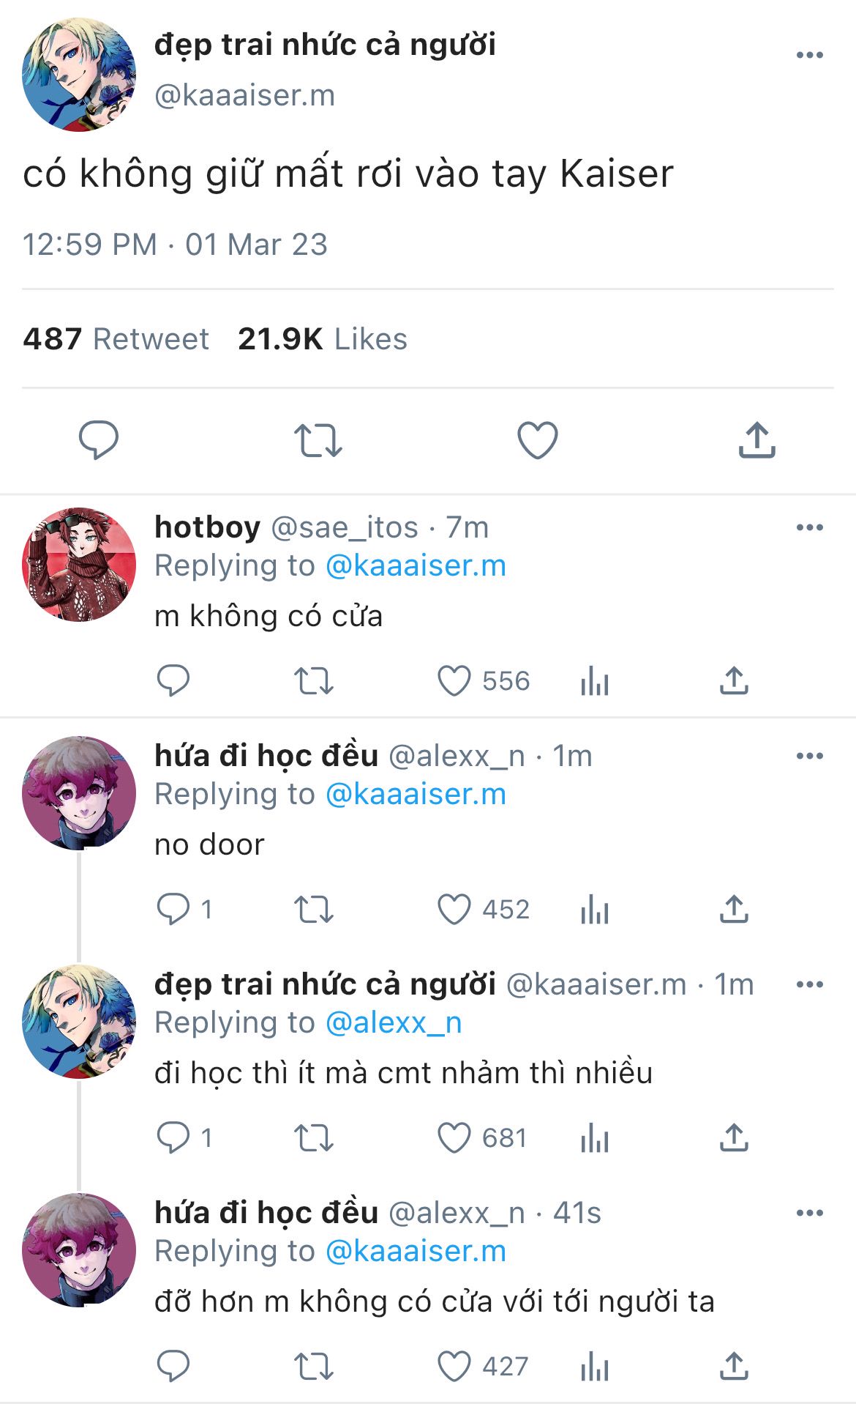Open more options for hotboy's reply
Viewport: 856px width, 1404px height.
(809, 527)
